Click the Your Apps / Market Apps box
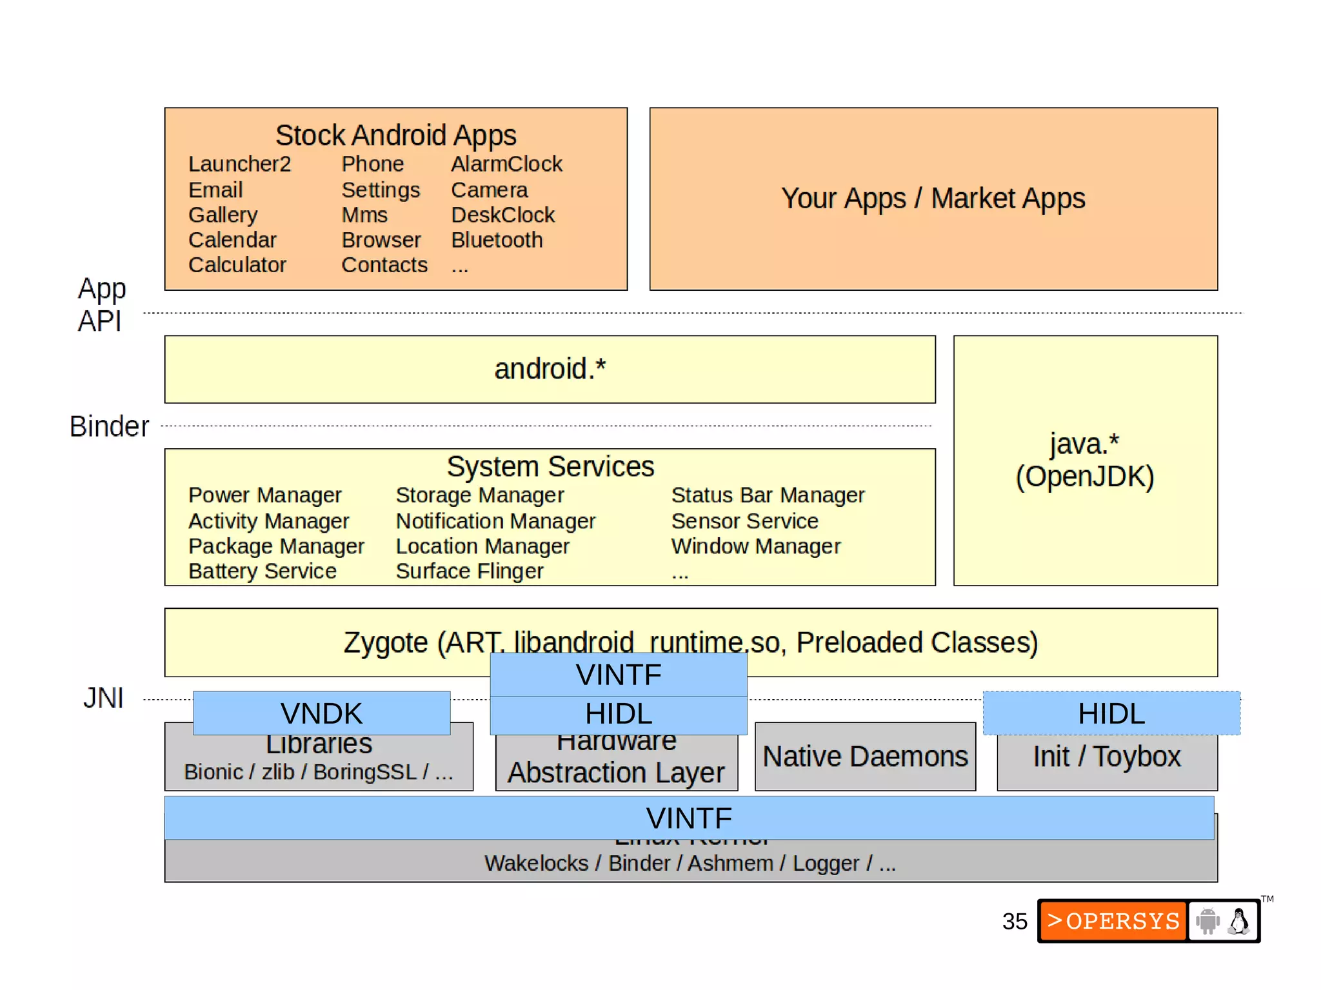This screenshot has height=990, width=1321. tap(933, 199)
